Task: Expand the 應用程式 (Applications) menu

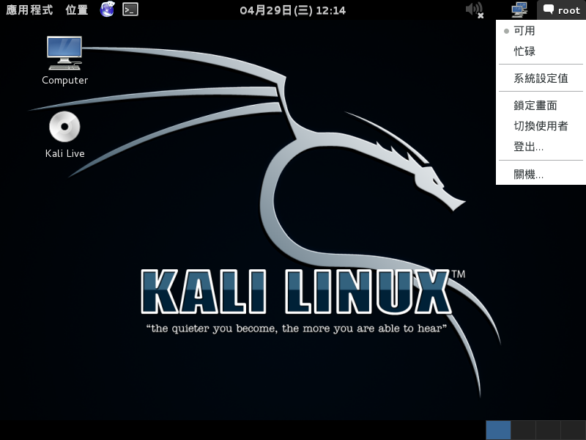Action: [29, 10]
